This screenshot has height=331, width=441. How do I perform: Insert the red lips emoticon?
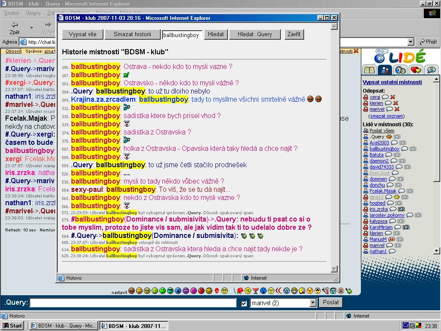[217, 291]
